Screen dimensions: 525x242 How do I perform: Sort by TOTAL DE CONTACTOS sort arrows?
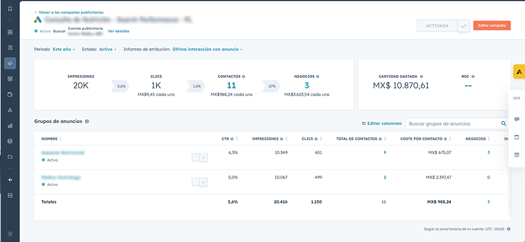pos(385,139)
